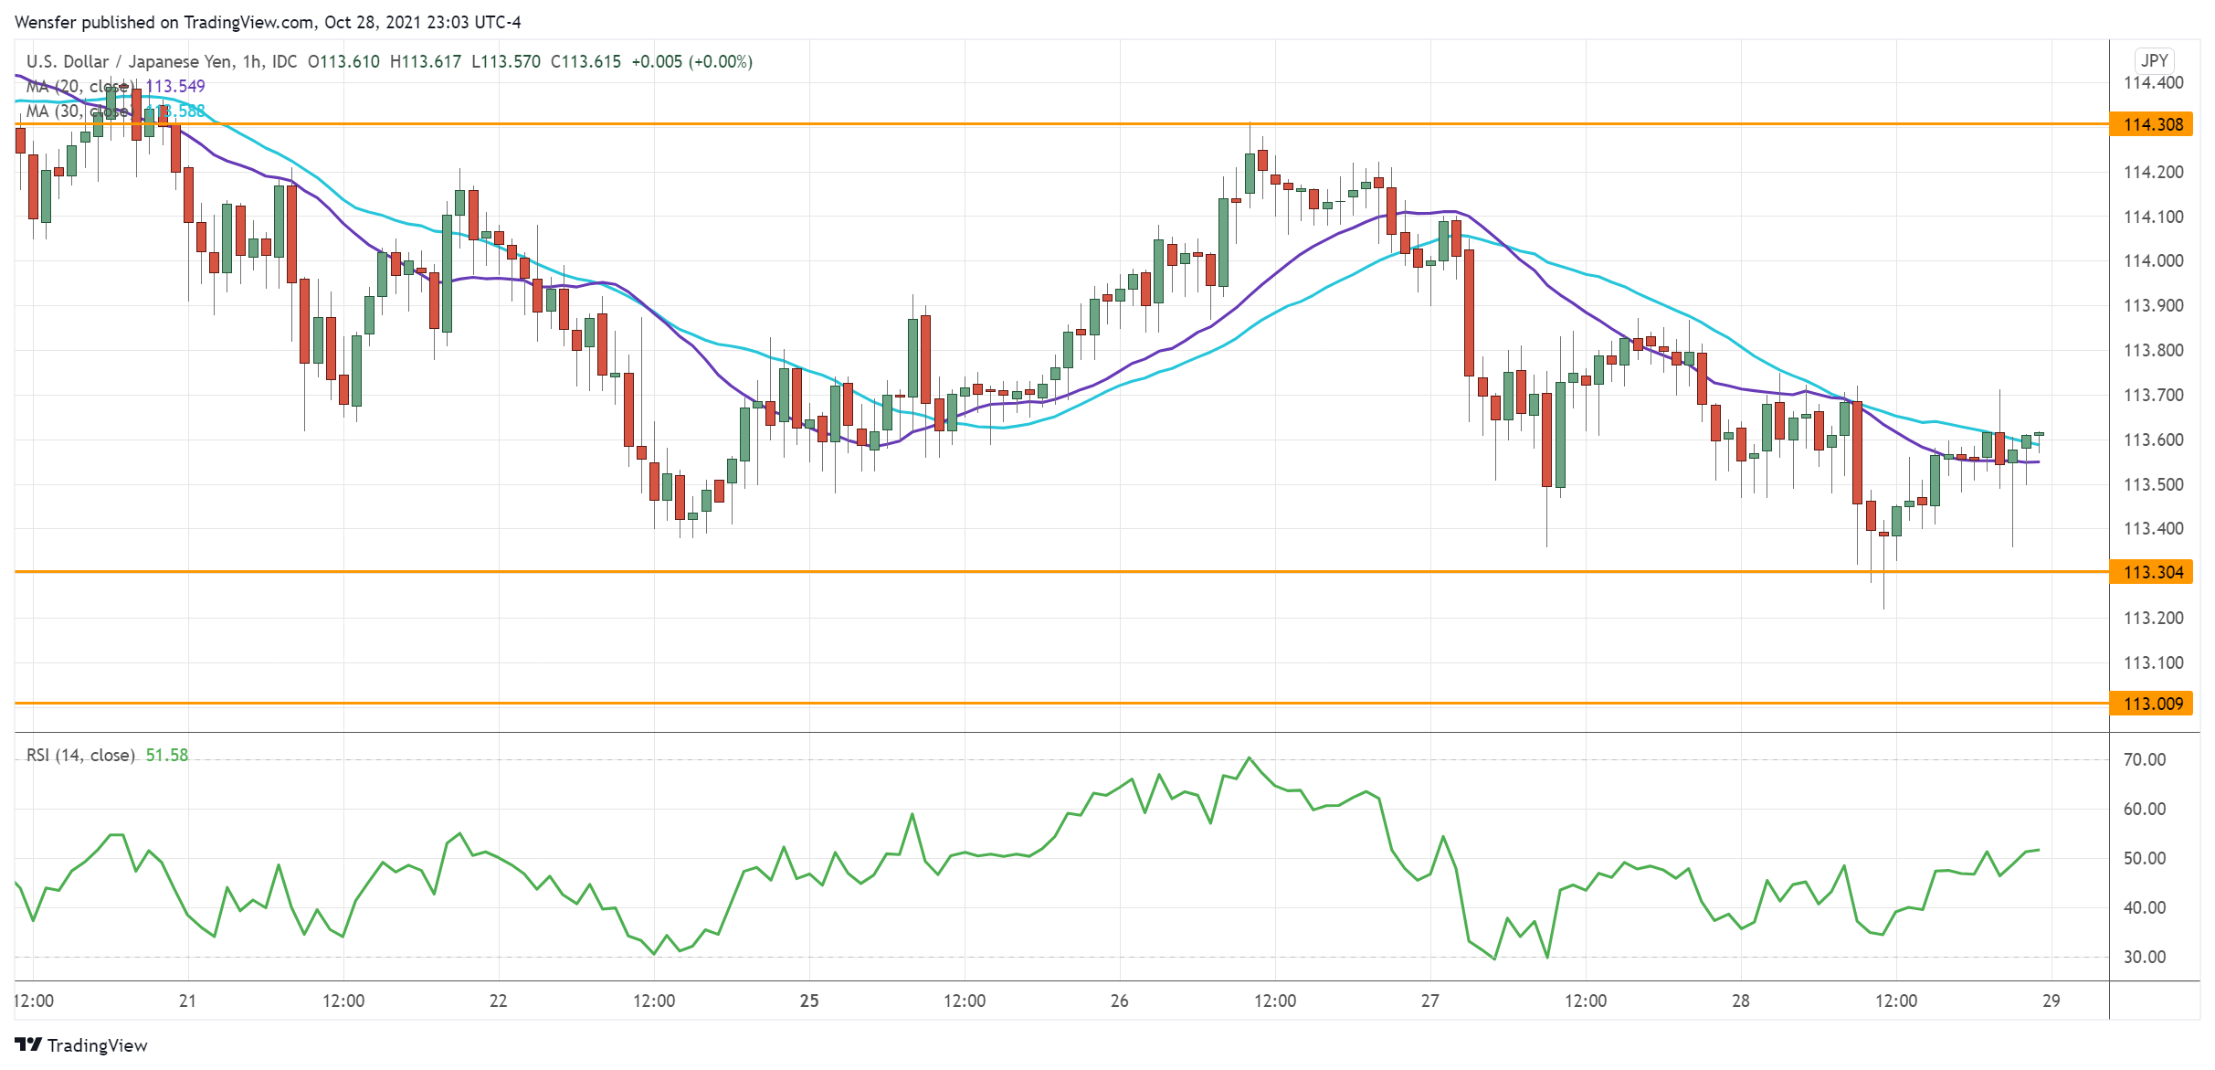This screenshot has width=2215, height=1070.
Task: Click the date label 25 on time axis
Action: (x=809, y=1001)
